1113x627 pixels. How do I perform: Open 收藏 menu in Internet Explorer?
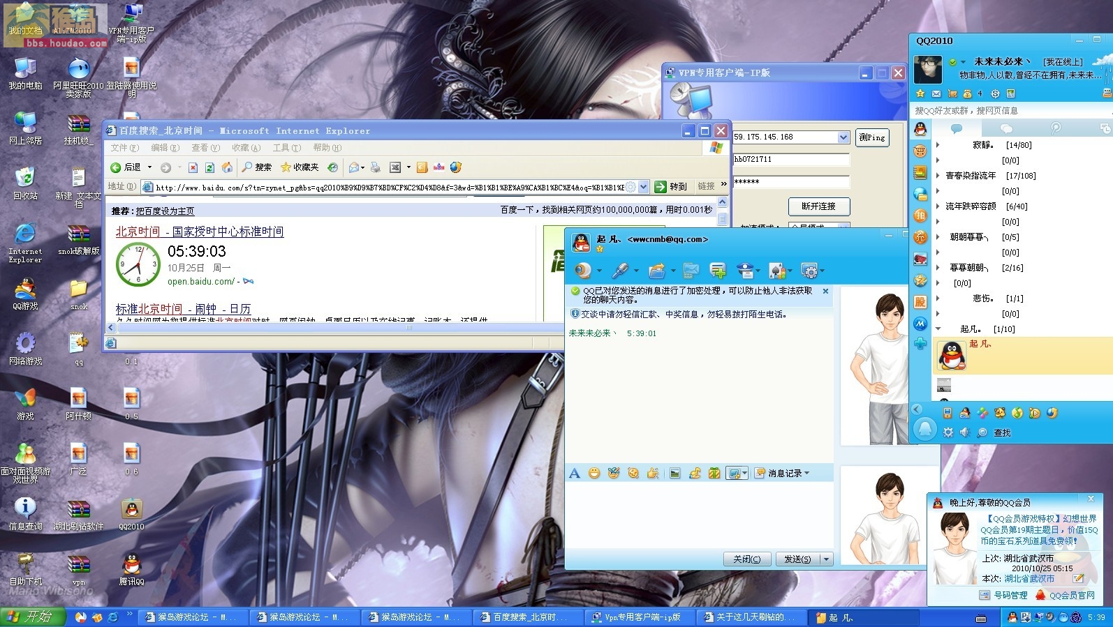(246, 148)
